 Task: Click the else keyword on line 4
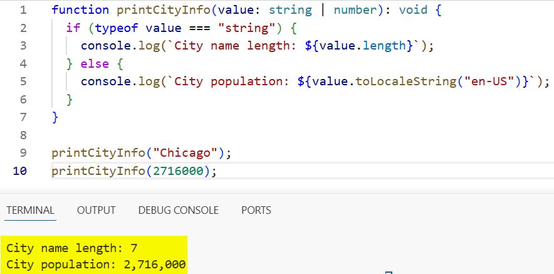[95, 63]
